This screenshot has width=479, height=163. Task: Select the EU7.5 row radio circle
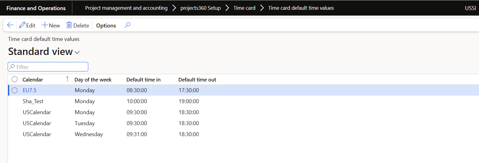coord(14,90)
